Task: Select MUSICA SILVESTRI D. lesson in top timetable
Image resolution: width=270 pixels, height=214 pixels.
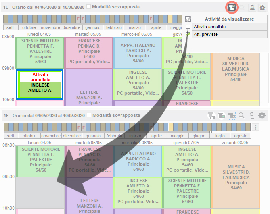Action: click(x=235, y=76)
